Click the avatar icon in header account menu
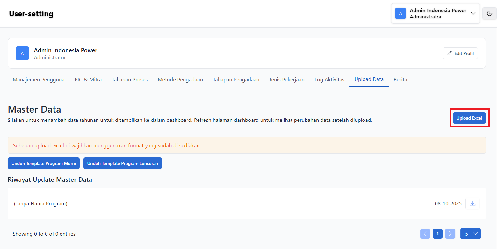The width and height of the screenshot is (497, 249). 400,13
